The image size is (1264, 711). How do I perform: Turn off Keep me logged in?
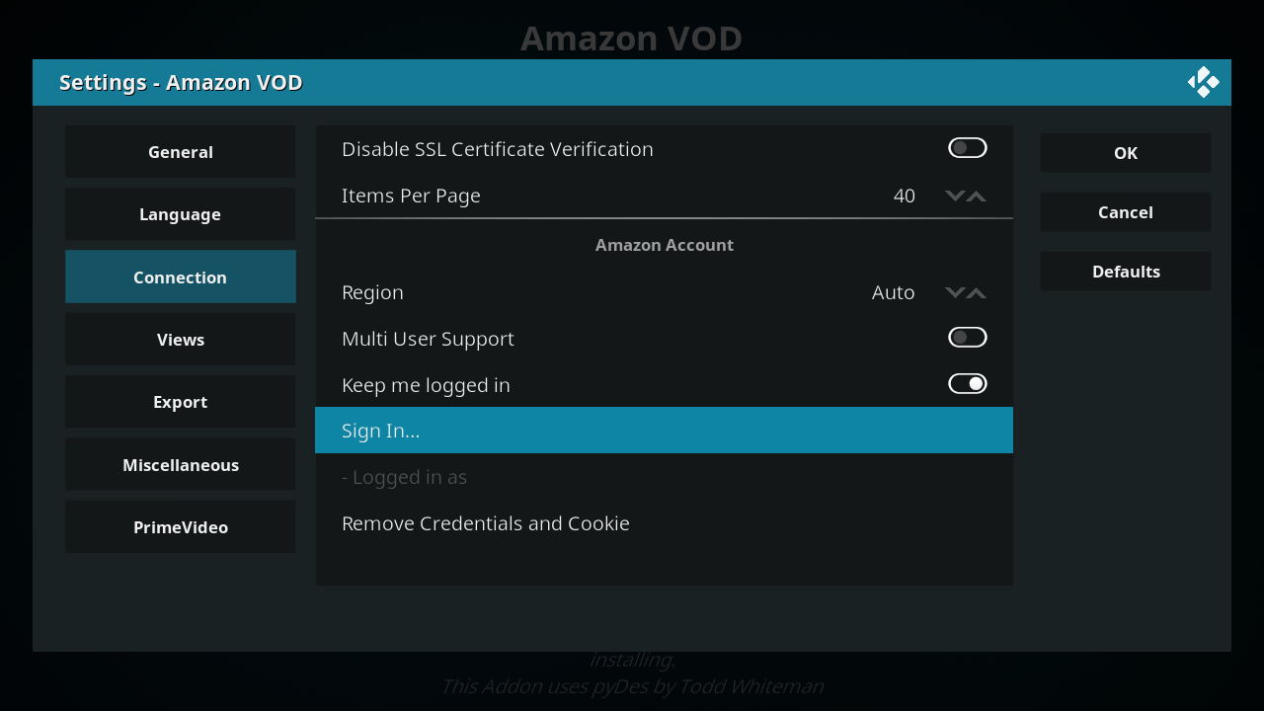[967, 384]
